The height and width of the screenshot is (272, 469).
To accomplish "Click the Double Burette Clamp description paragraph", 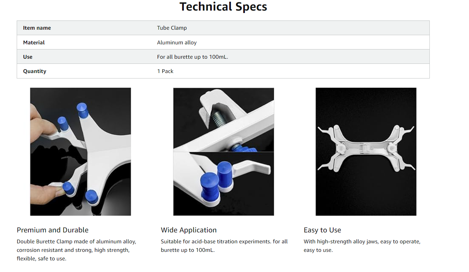I will tap(76, 250).
